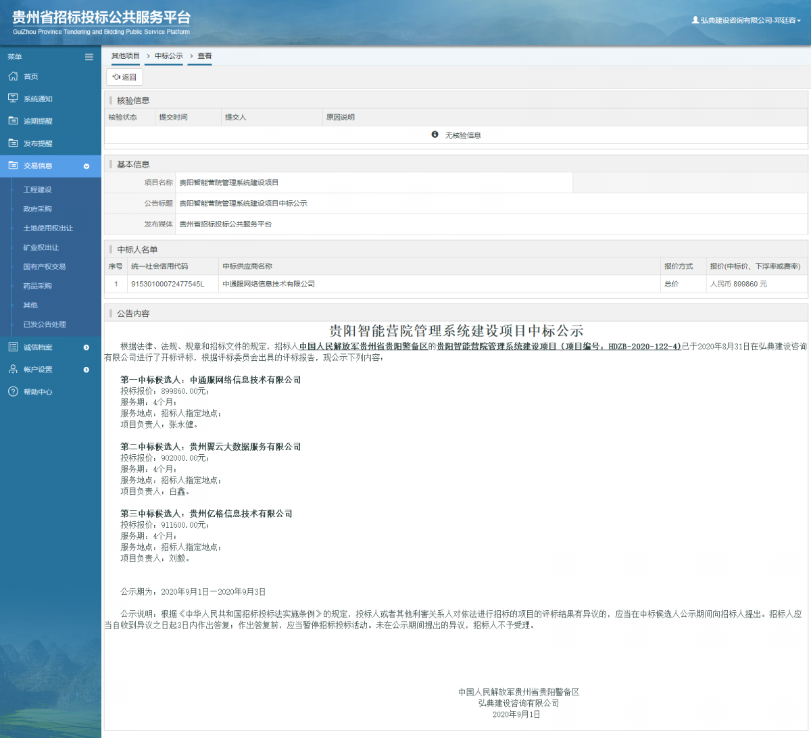The width and height of the screenshot is (811, 738).
Task: Click the 返回 back button
Action: coord(124,77)
